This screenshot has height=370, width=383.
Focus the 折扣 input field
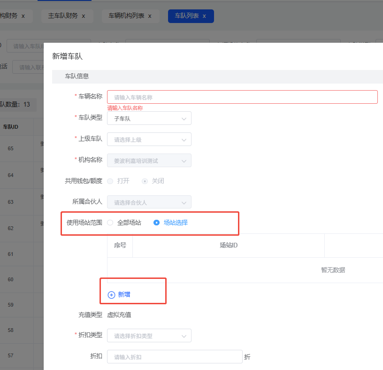point(175,356)
